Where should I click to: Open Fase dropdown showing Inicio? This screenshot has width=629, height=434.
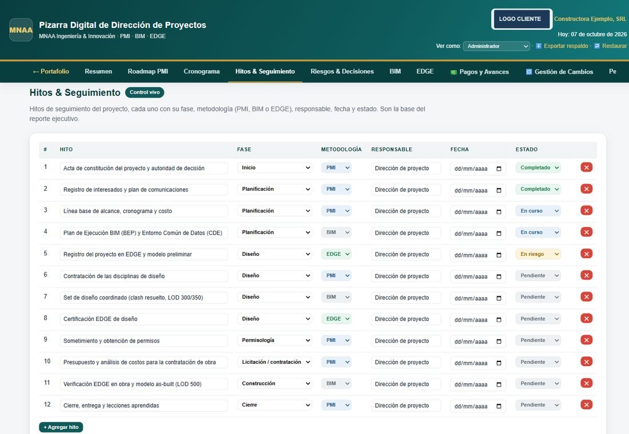[x=274, y=167]
